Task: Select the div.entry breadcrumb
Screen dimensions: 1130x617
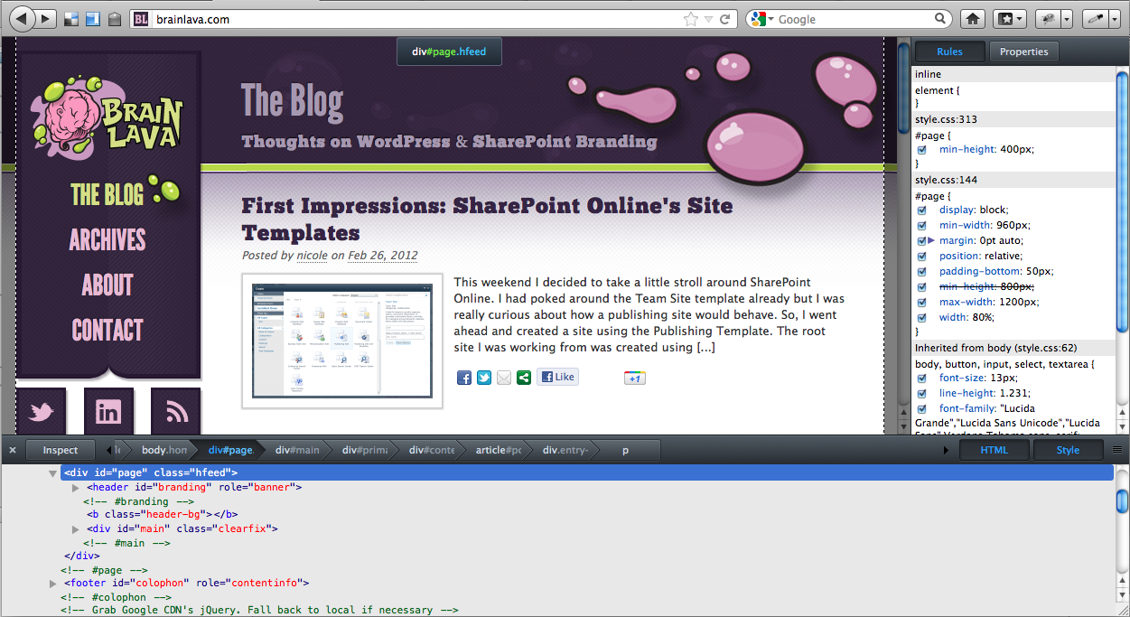Action: pyautogui.click(x=565, y=449)
